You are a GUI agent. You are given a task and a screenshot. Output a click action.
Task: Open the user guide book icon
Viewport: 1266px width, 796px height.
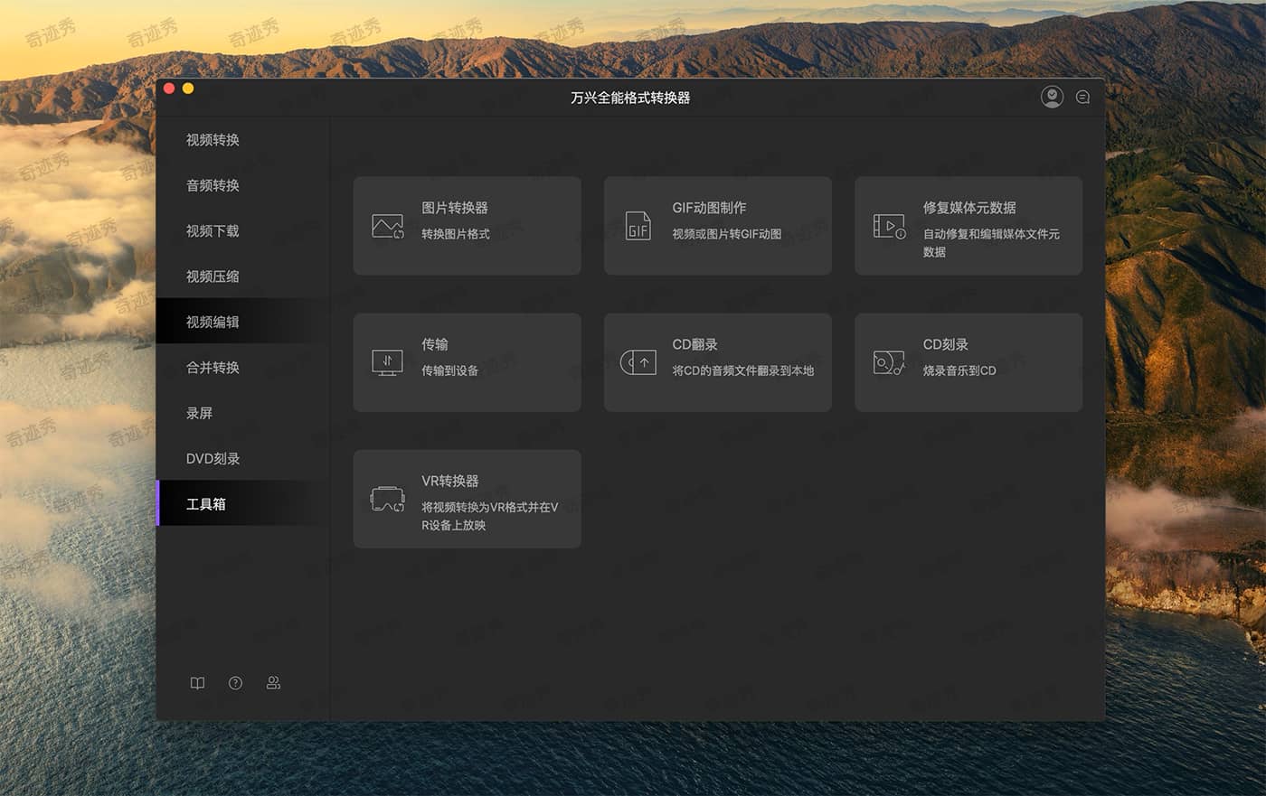[x=197, y=683]
